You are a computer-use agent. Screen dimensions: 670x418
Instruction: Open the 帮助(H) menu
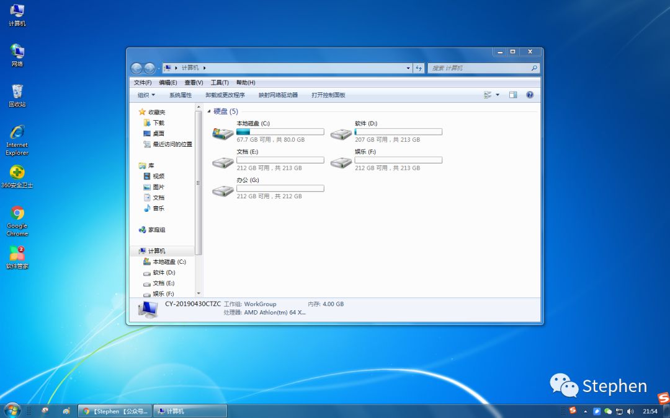tap(246, 82)
